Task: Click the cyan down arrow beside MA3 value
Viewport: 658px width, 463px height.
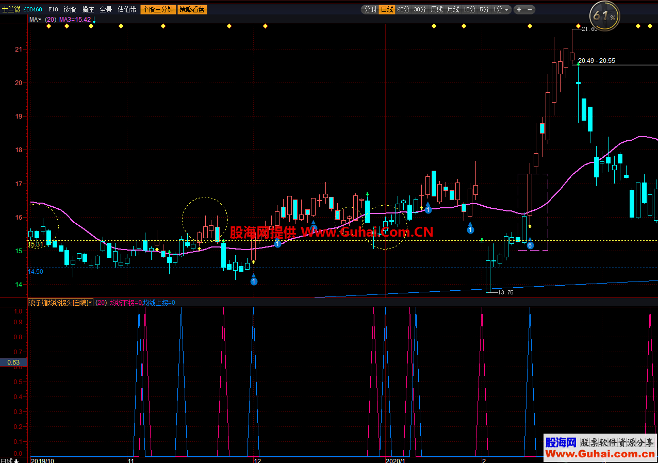Action: click(x=94, y=20)
